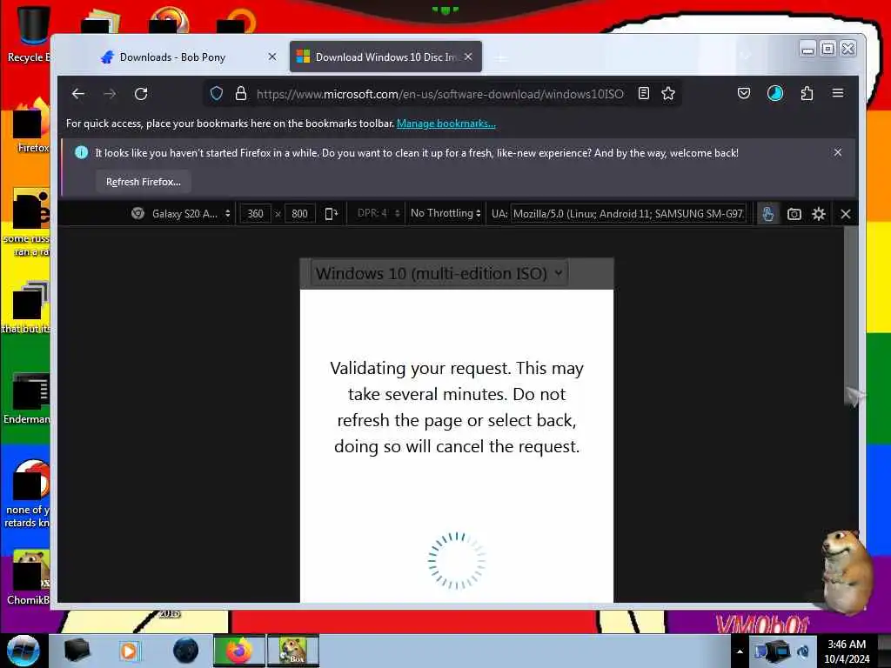891x668 pixels.
Task: Open the No Throttling dropdown
Action: pos(445,213)
